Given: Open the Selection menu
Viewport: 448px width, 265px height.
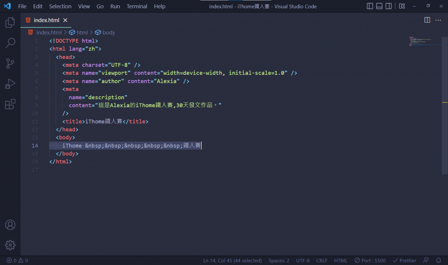Looking at the screenshot, I should coord(60,6).
